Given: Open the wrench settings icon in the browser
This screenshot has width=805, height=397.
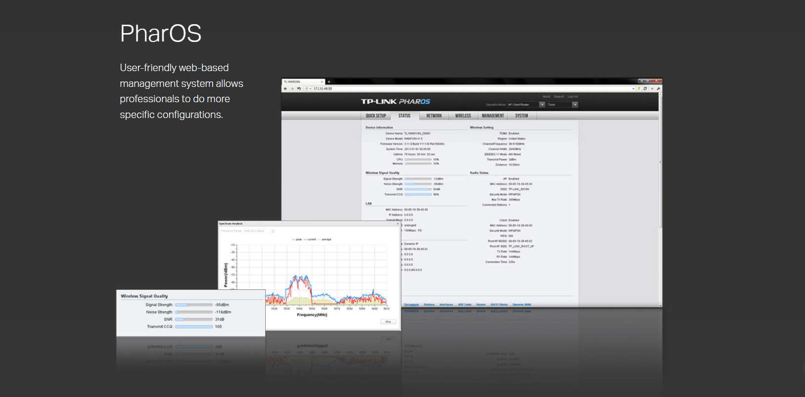Looking at the screenshot, I should coord(658,89).
